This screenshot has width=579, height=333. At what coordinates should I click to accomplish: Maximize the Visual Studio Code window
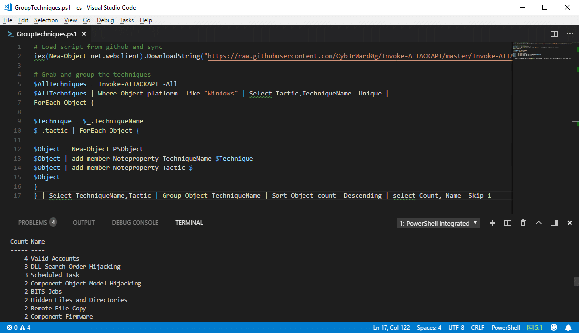click(544, 7)
